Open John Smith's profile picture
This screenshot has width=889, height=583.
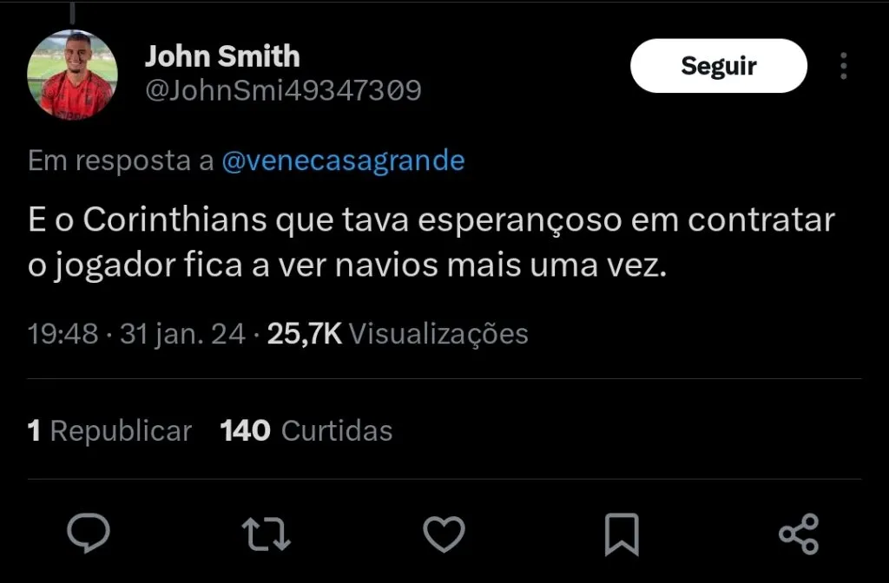coord(73,75)
